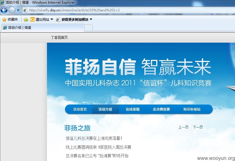
Task: Open article 线上比赛圆满结束 9家医院入围总决赛
Action: [98, 147]
